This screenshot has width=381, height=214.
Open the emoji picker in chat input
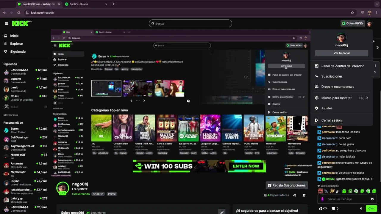click(372, 199)
